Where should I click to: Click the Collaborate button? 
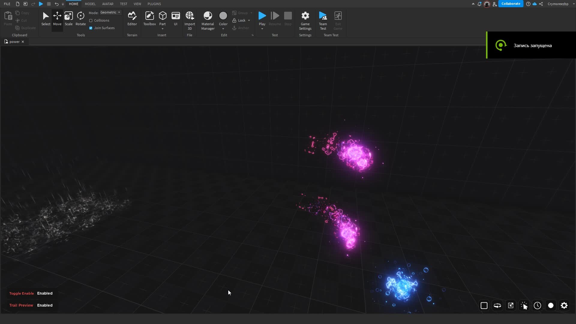tap(511, 4)
